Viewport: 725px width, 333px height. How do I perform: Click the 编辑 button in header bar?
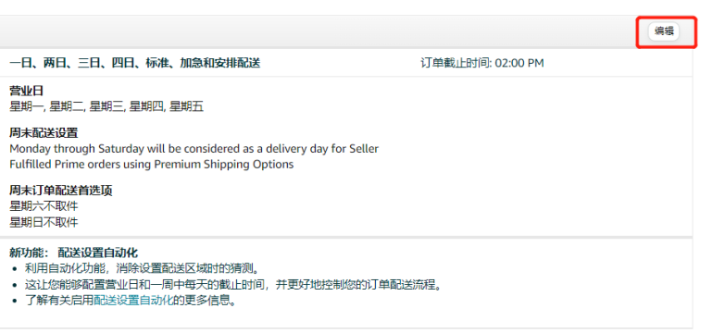click(664, 31)
